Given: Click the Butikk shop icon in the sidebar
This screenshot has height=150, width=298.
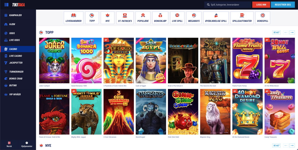Looking at the screenshot, I should pos(6,85).
